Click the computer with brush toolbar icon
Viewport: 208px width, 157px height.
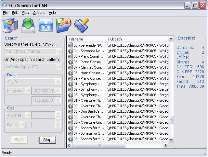coord(10,25)
